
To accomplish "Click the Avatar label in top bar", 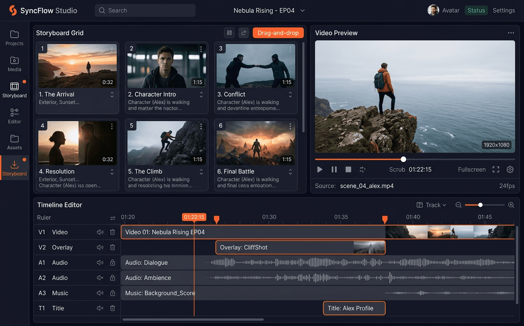I will (451, 10).
